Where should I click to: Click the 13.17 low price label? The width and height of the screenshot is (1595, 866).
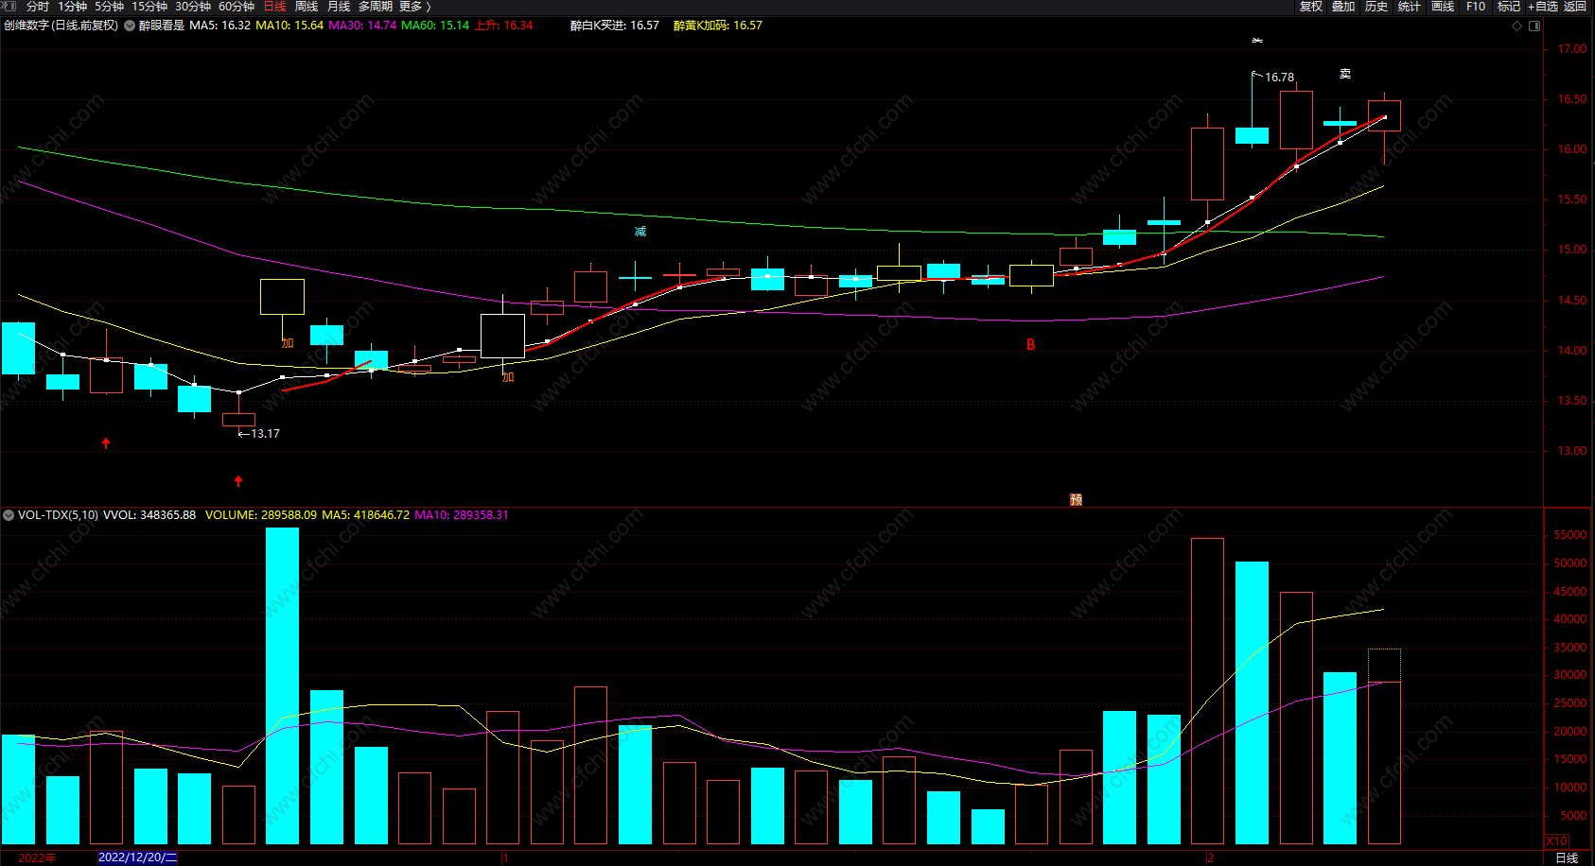[x=265, y=434]
